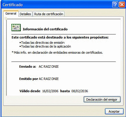This screenshot has height=117, width=126.
Task: Confirm with the Aceptar button
Action: (x=114, y=111)
